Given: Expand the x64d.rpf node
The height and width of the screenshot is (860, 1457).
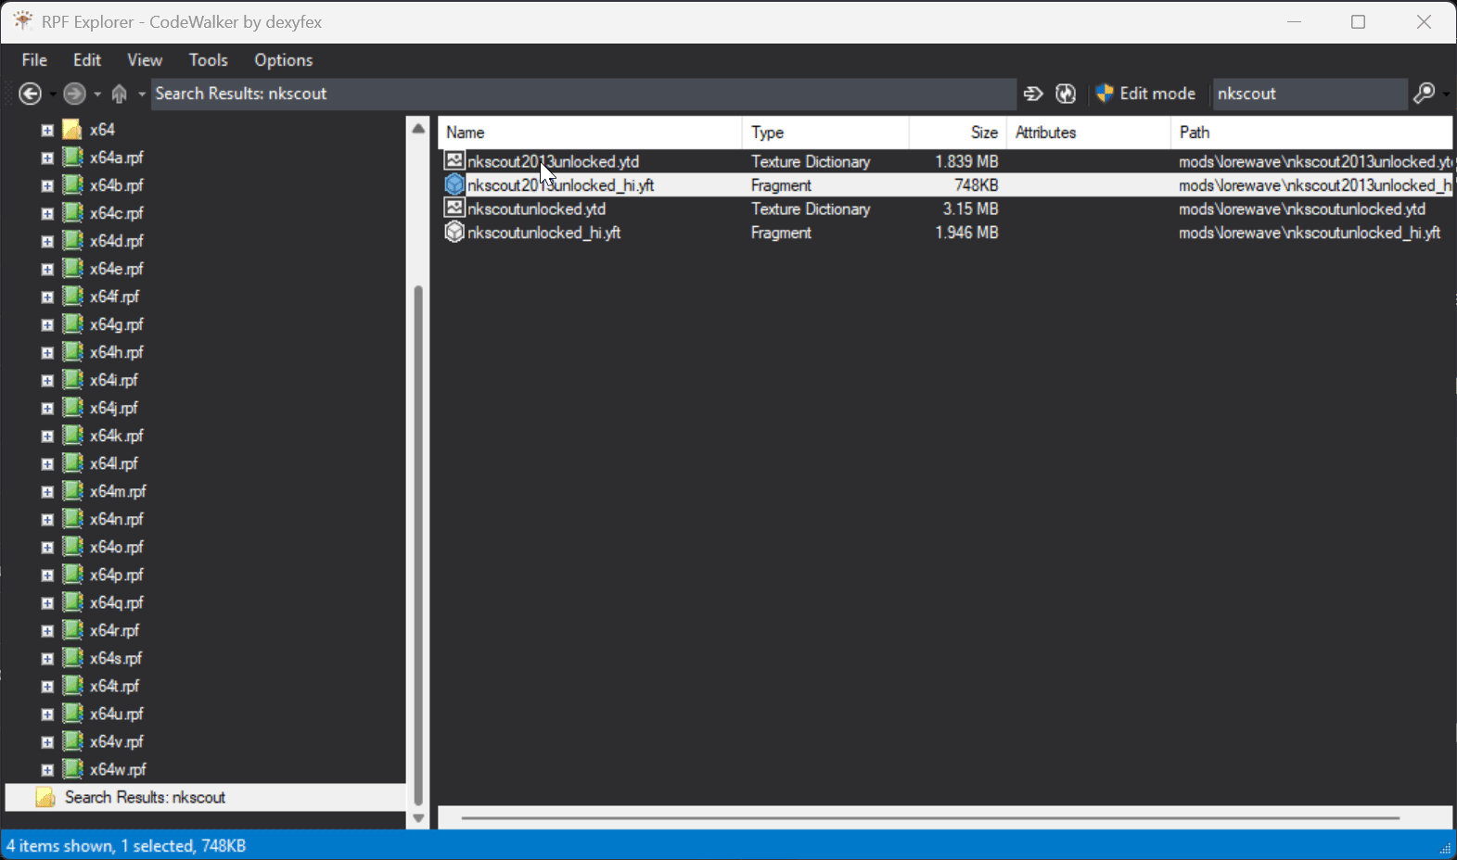Looking at the screenshot, I should 47,242.
